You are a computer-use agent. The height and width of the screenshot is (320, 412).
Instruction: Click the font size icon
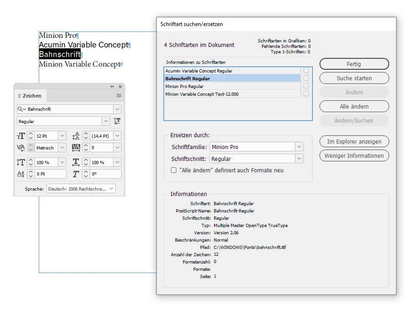tap(21, 136)
